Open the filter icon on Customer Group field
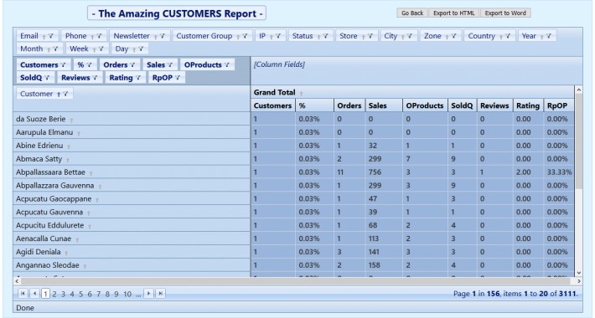This screenshot has width=595, height=318. [x=245, y=36]
